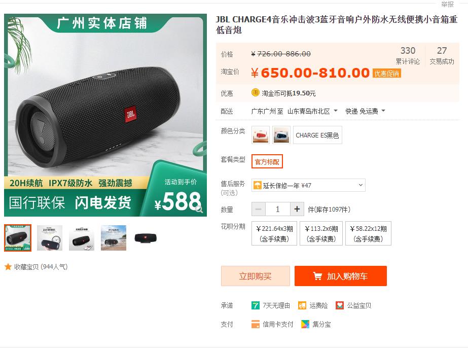
Task: Click the 公益宝贝 charity heart icon
Action: pyautogui.click(x=340, y=305)
